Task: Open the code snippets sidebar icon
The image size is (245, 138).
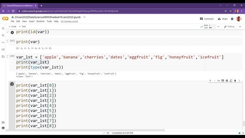Action: (3, 43)
